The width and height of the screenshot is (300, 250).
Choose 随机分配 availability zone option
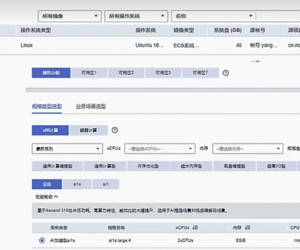point(51,73)
